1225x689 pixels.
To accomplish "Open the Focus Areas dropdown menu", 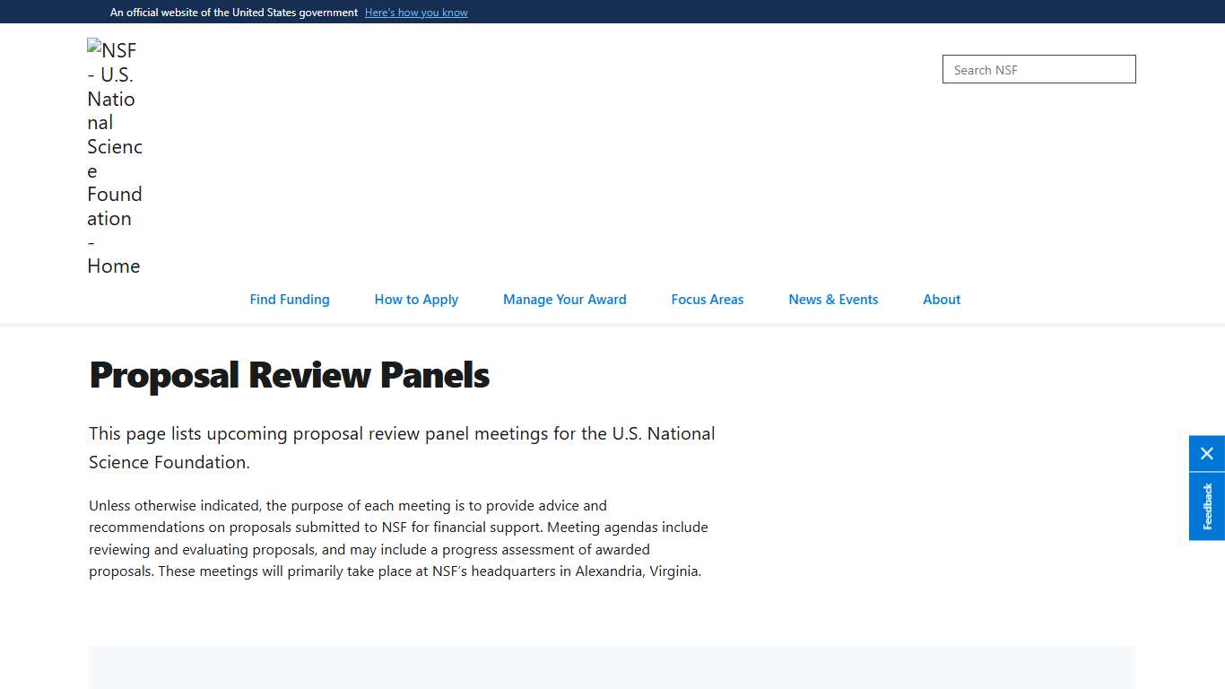I will point(707,299).
